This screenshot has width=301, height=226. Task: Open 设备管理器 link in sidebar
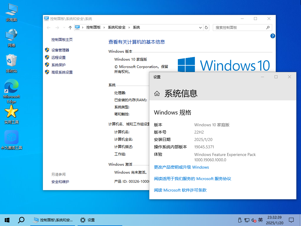tap(60, 50)
